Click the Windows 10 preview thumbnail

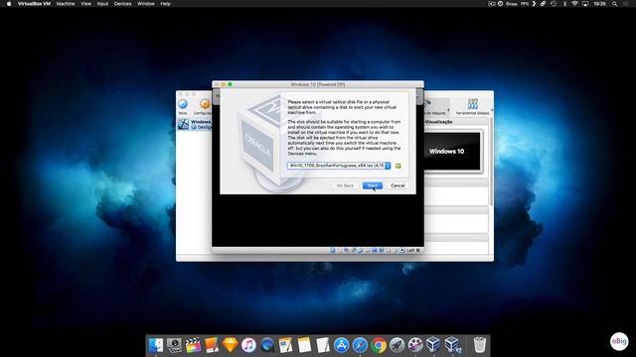[452, 152]
